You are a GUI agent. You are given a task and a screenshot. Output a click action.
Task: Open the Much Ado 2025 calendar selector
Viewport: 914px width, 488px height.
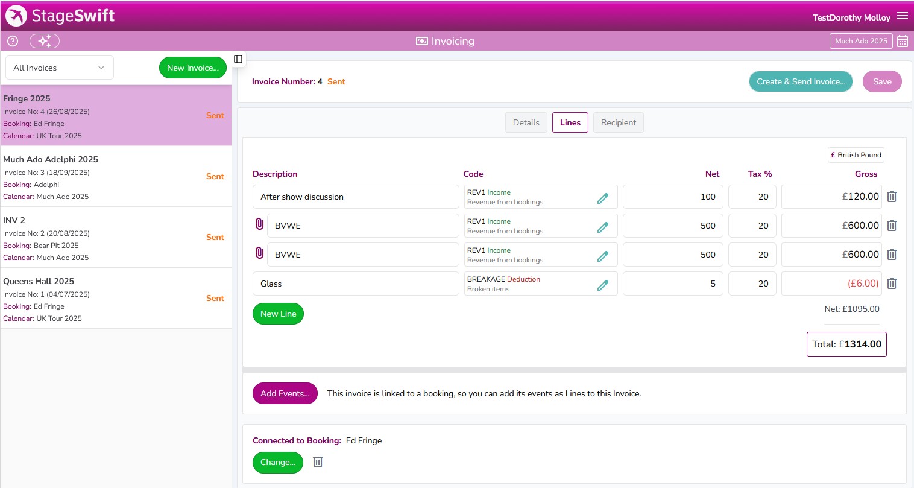point(861,41)
